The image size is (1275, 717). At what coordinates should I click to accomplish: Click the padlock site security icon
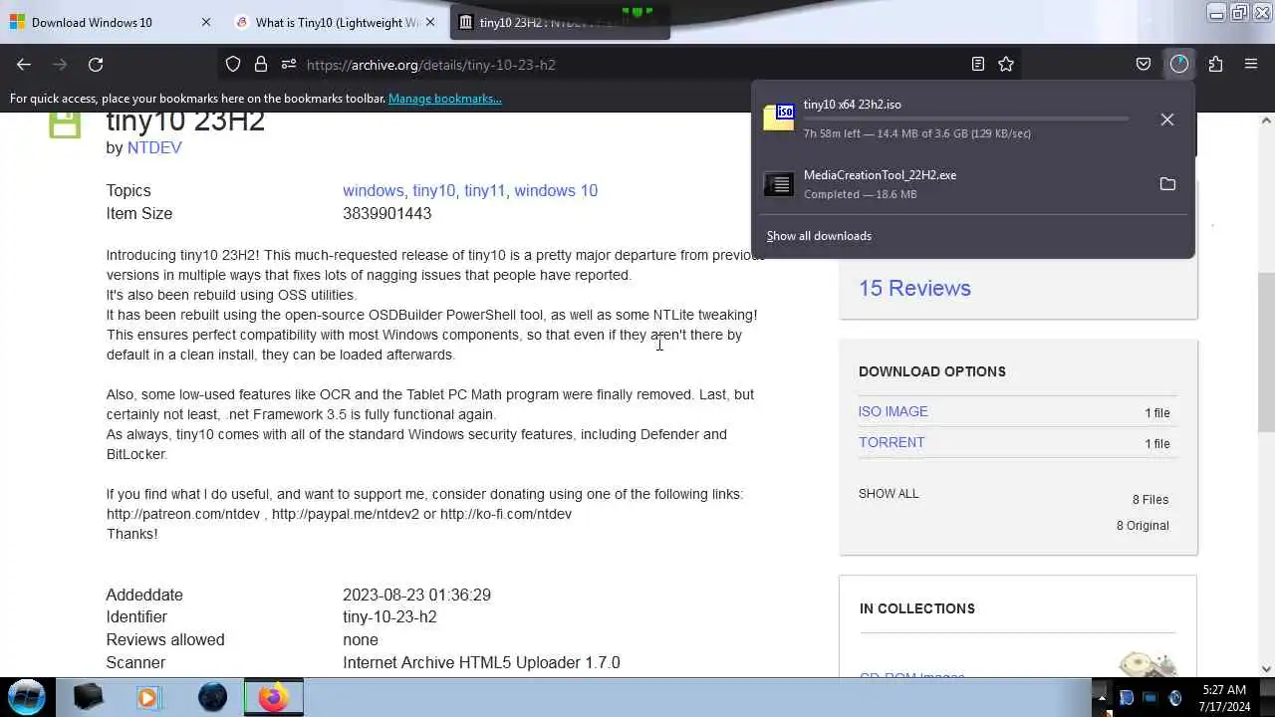261,64
